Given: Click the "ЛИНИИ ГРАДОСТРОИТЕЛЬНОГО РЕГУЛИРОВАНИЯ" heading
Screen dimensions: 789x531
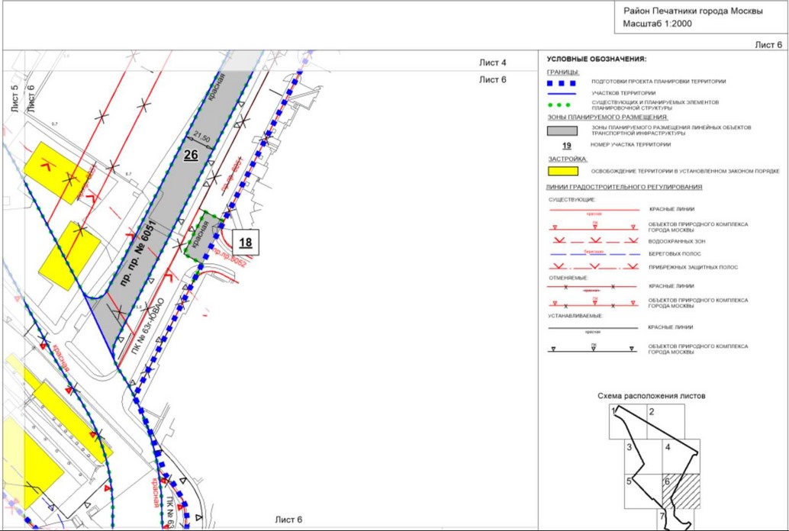Looking at the screenshot, I should (624, 187).
